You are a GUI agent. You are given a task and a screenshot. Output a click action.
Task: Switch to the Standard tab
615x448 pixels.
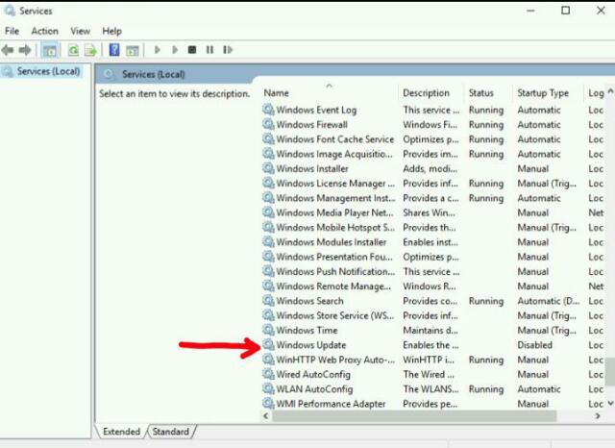[171, 432]
